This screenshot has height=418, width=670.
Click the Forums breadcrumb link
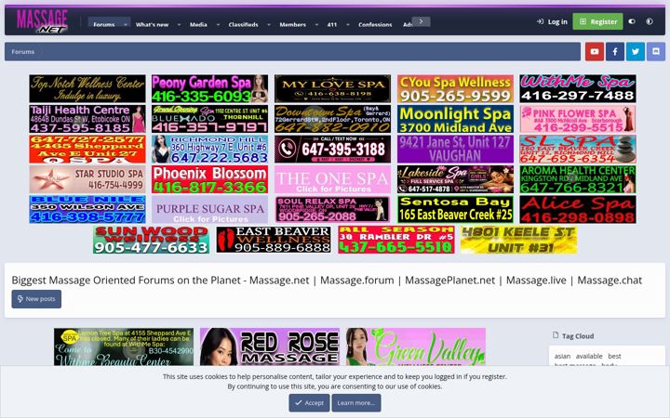23,52
